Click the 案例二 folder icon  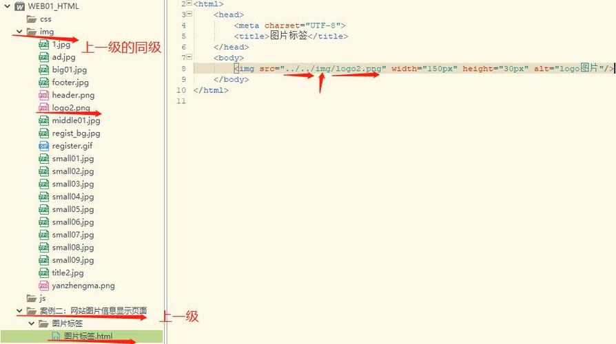click(x=32, y=311)
